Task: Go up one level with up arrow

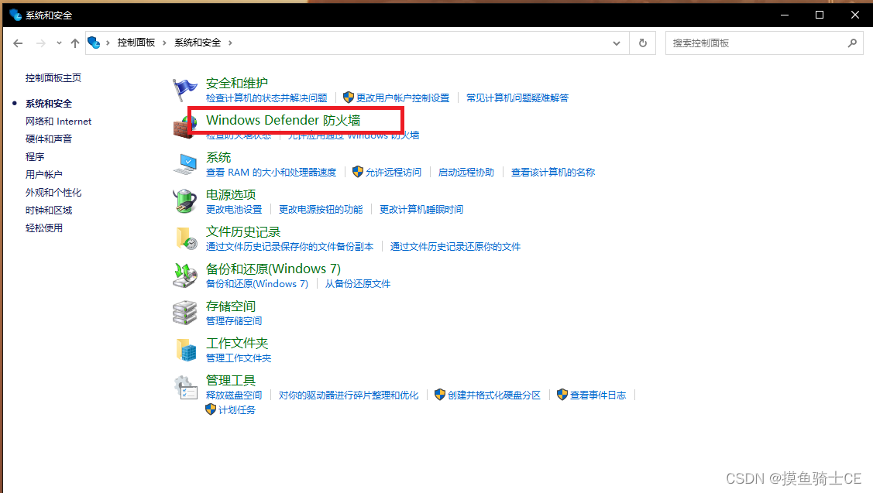Action: pyautogui.click(x=74, y=43)
